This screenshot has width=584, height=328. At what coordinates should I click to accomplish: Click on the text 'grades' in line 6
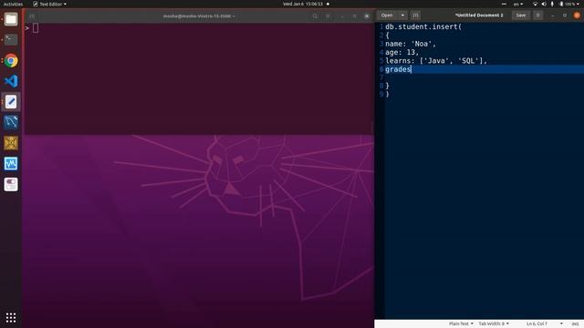click(x=398, y=69)
